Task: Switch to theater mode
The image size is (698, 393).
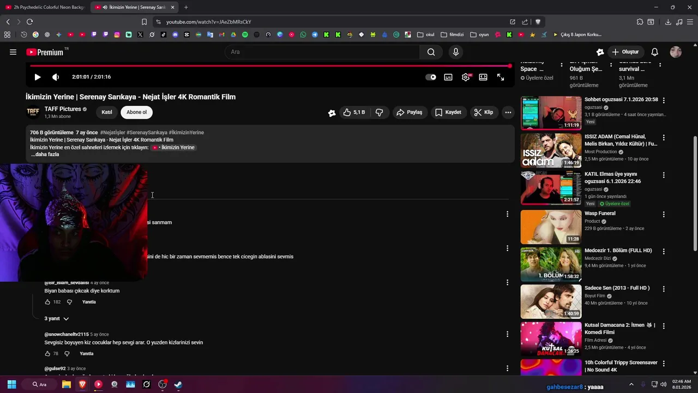Action: (x=483, y=77)
